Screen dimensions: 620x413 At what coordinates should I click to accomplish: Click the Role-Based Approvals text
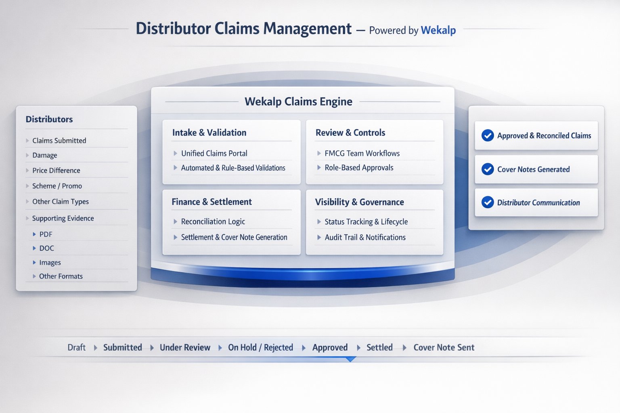point(359,168)
